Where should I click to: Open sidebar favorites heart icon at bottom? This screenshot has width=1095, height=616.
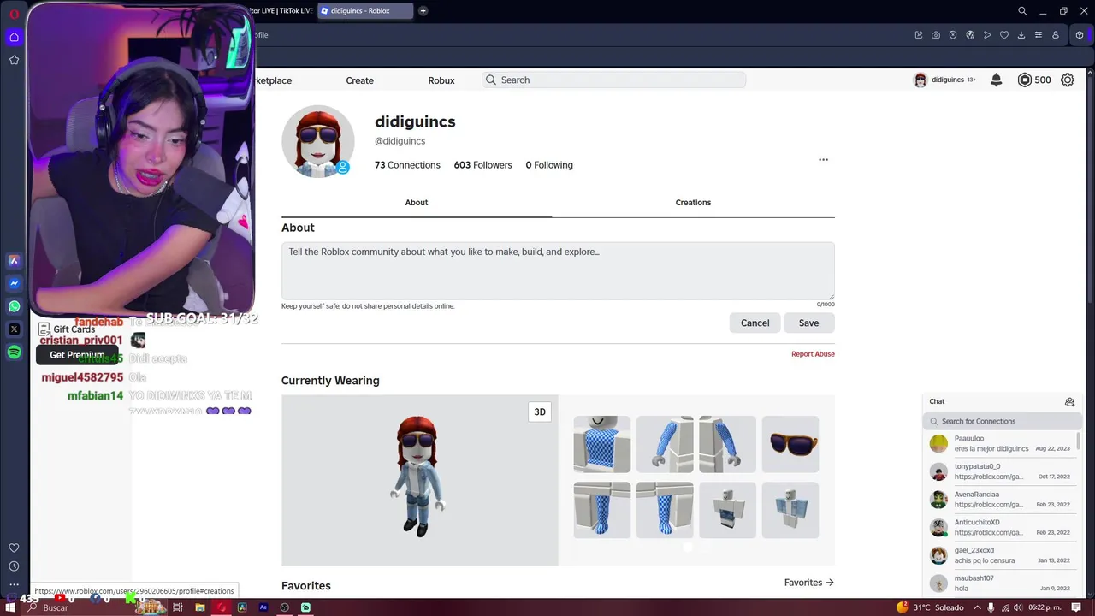[14, 548]
